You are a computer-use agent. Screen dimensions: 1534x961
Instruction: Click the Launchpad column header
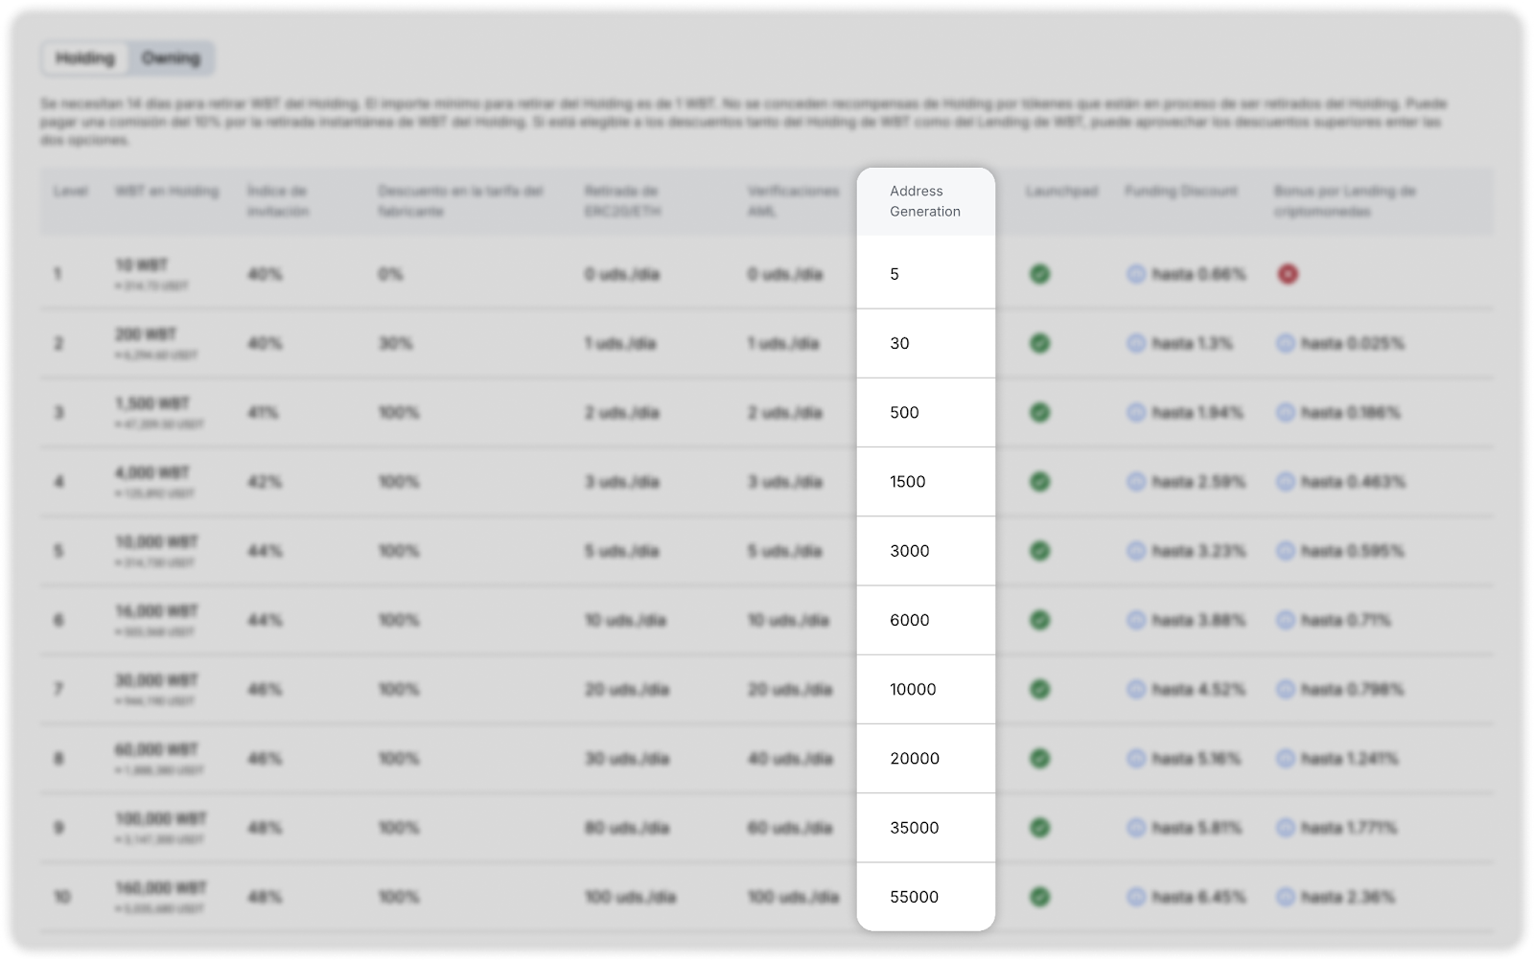click(x=1061, y=192)
